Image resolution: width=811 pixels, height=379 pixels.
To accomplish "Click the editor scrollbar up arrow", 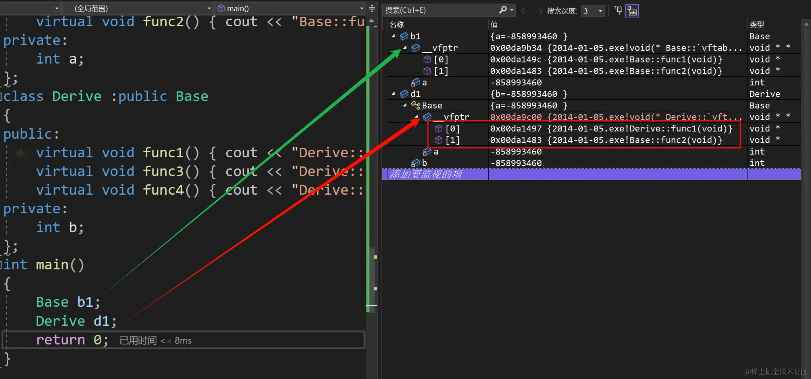I will (x=372, y=21).
